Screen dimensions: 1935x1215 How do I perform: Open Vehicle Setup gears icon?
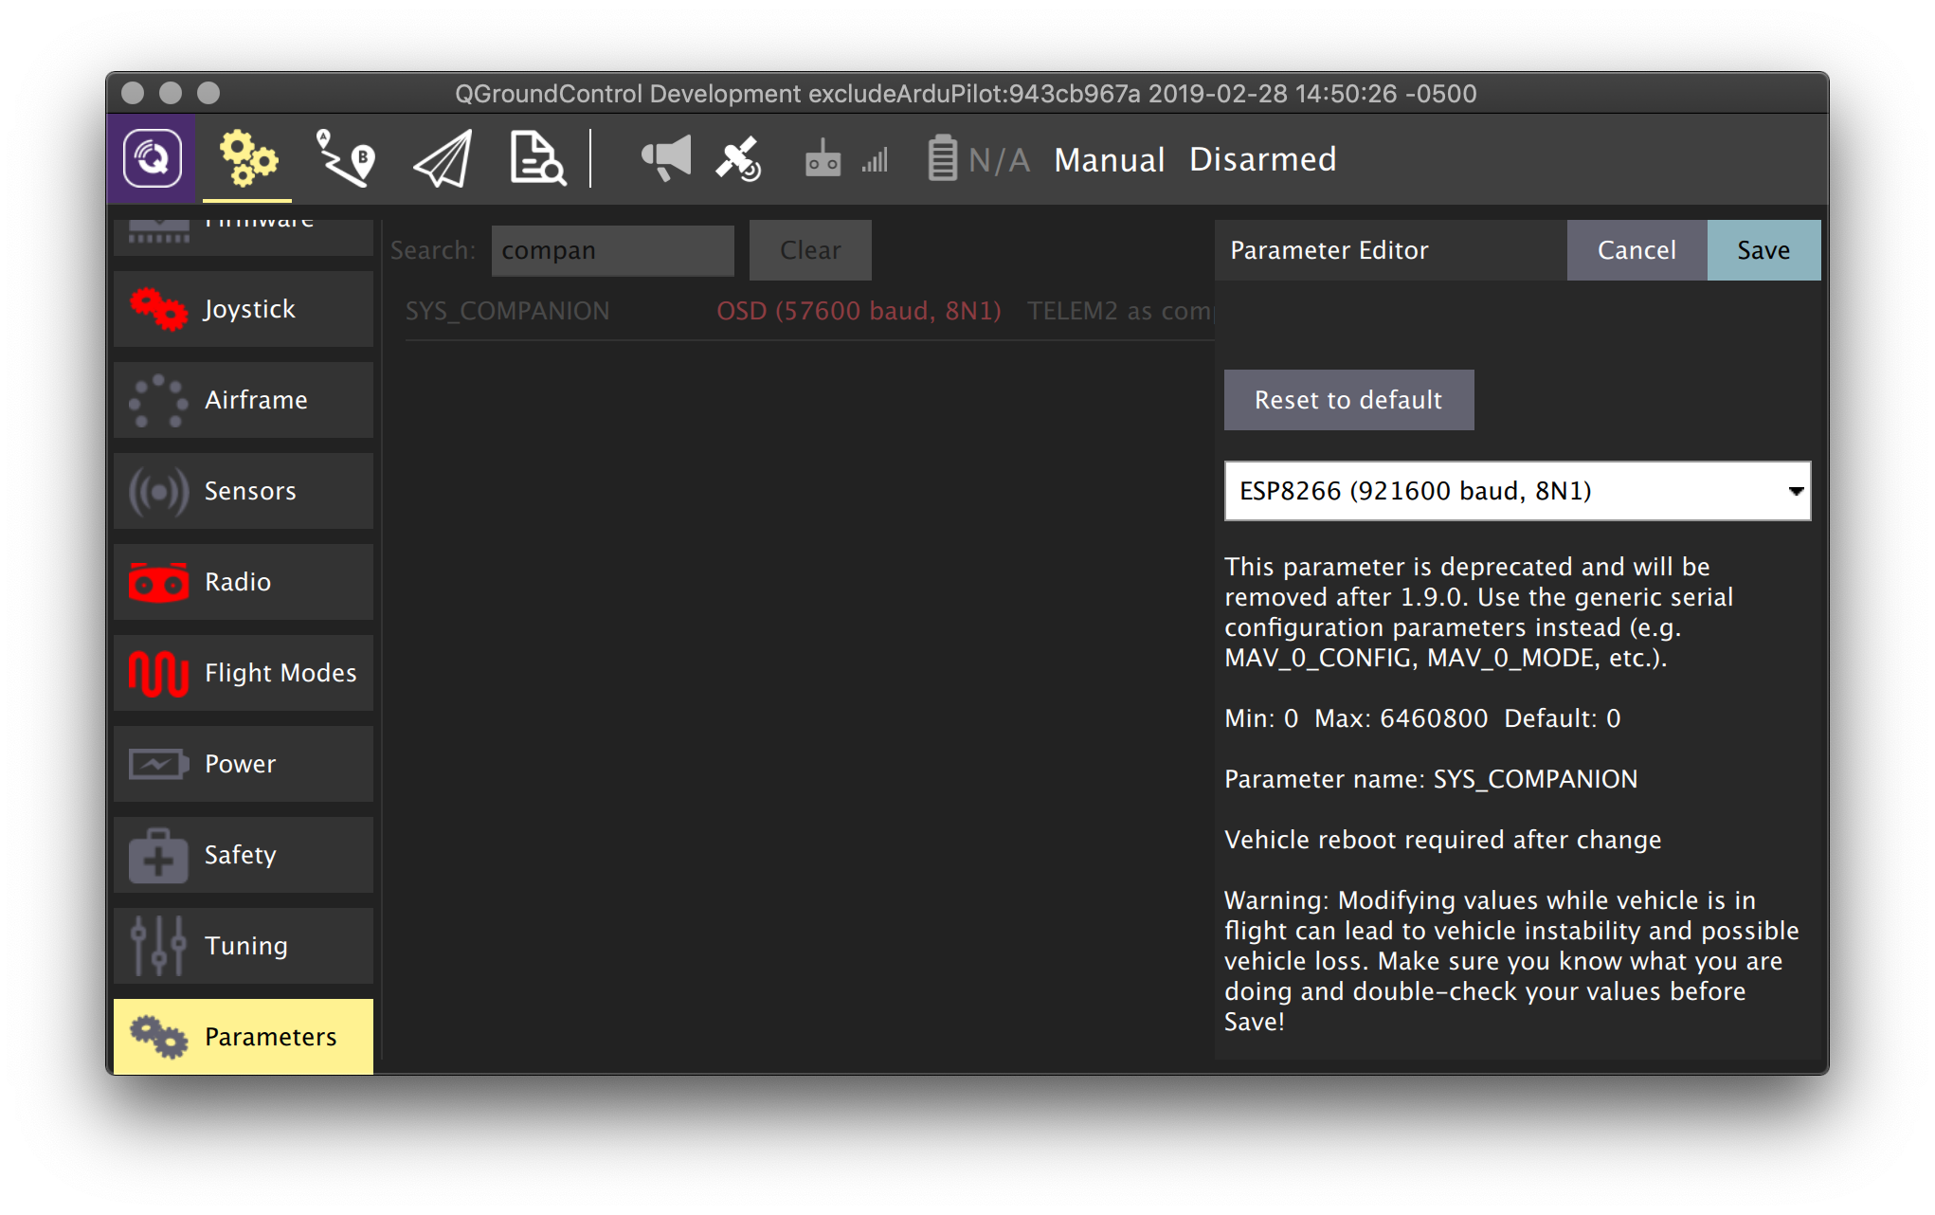pyautogui.click(x=247, y=158)
